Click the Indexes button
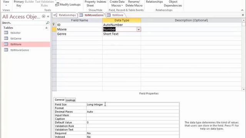This screenshot has width=246, height=138. (101, 2)
